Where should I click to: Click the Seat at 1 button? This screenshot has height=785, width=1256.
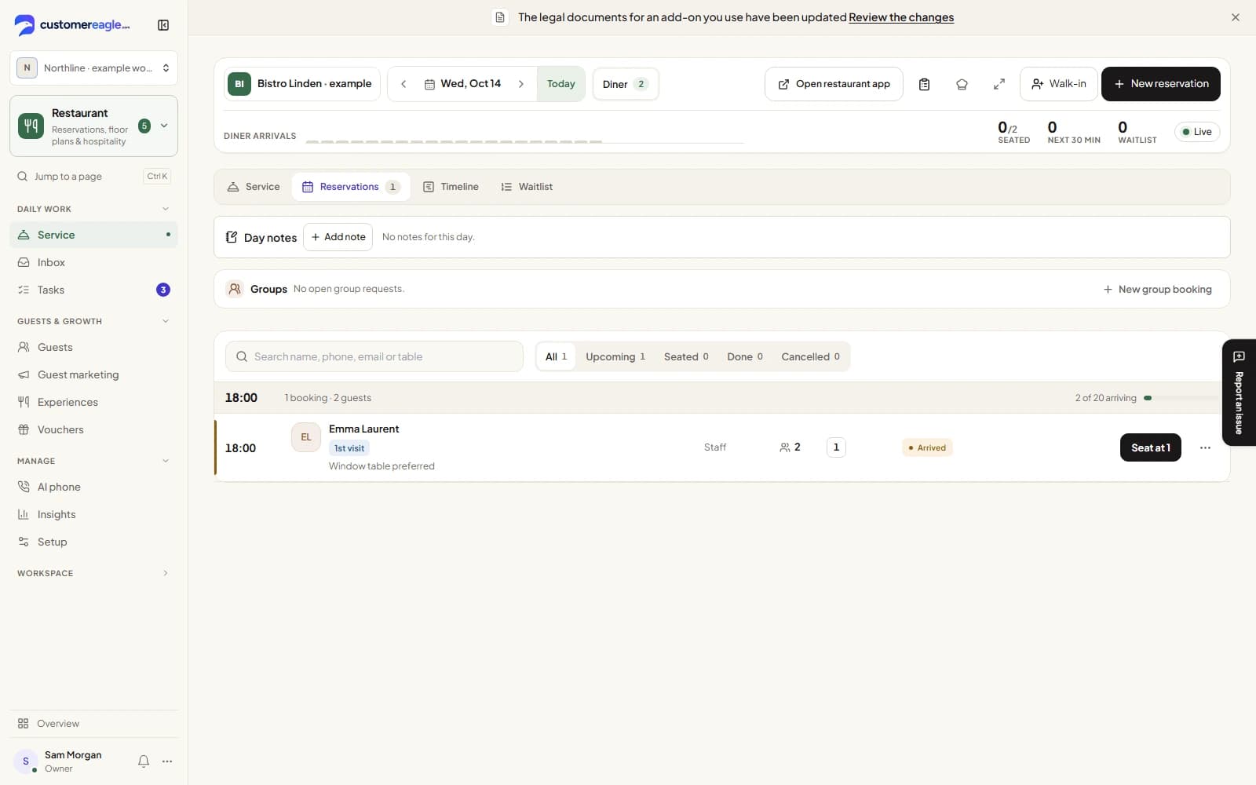pyautogui.click(x=1151, y=447)
